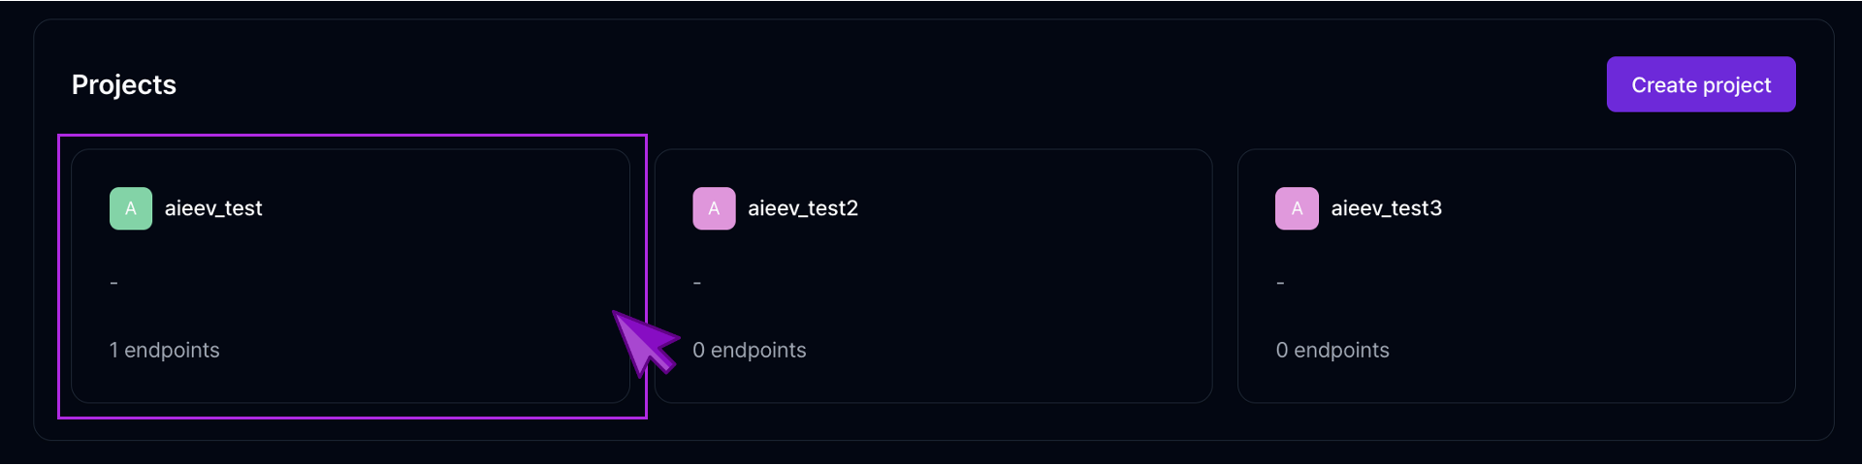The height and width of the screenshot is (465, 1862).
Task: Click the 0 endpoints label in aieev_test2
Action: pyautogui.click(x=749, y=350)
